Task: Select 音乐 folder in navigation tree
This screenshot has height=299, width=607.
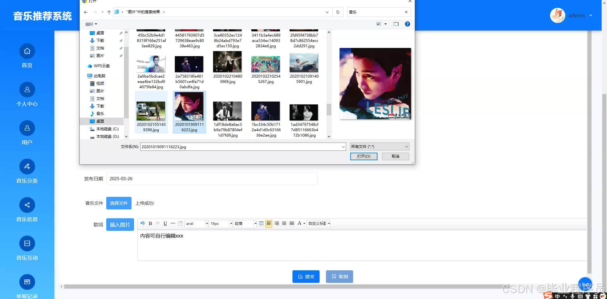Action: [100, 114]
